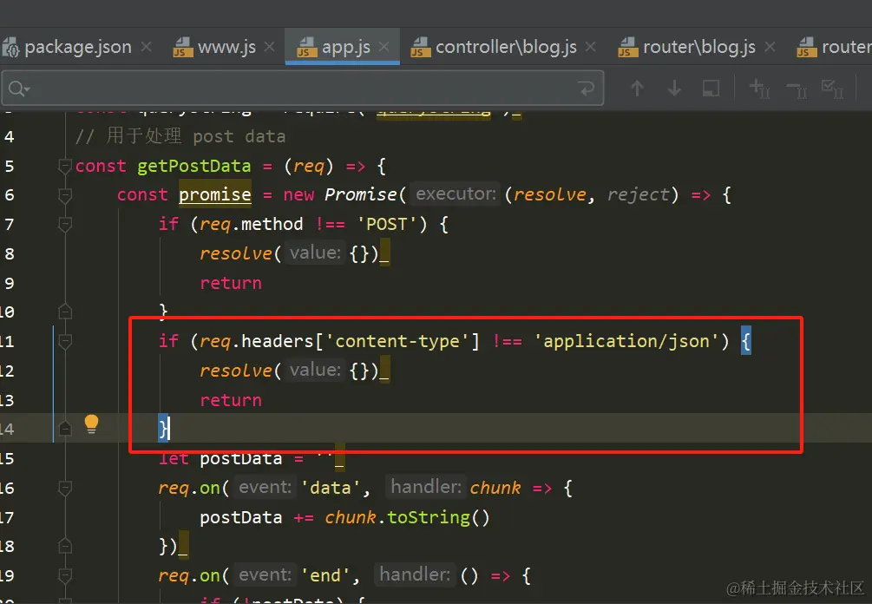Fold the POST method if-block on line 7
Image resolution: width=872 pixels, height=604 pixels.
coord(65,224)
